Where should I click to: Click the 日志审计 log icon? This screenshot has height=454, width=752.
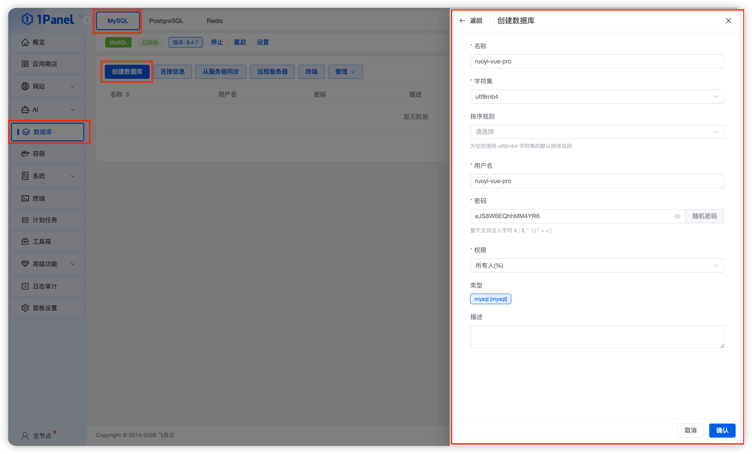click(25, 286)
